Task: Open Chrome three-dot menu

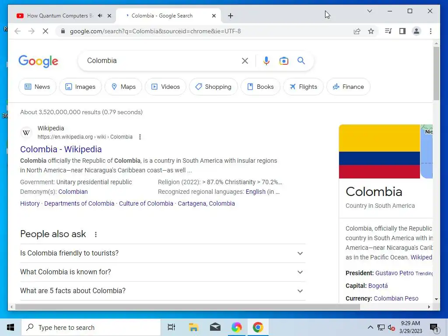Action: (430, 31)
